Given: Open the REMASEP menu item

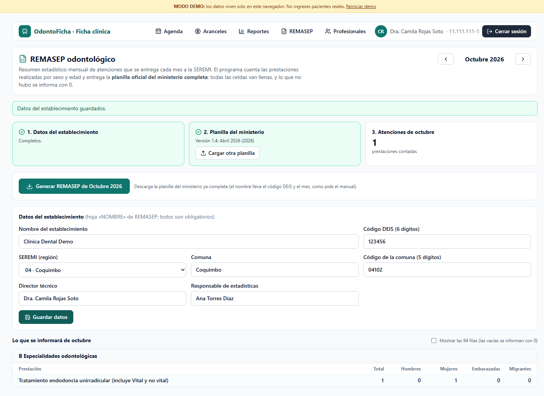Looking at the screenshot, I should 297,31.
